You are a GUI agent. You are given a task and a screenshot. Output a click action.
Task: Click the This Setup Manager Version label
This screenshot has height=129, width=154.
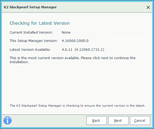coord(34,41)
